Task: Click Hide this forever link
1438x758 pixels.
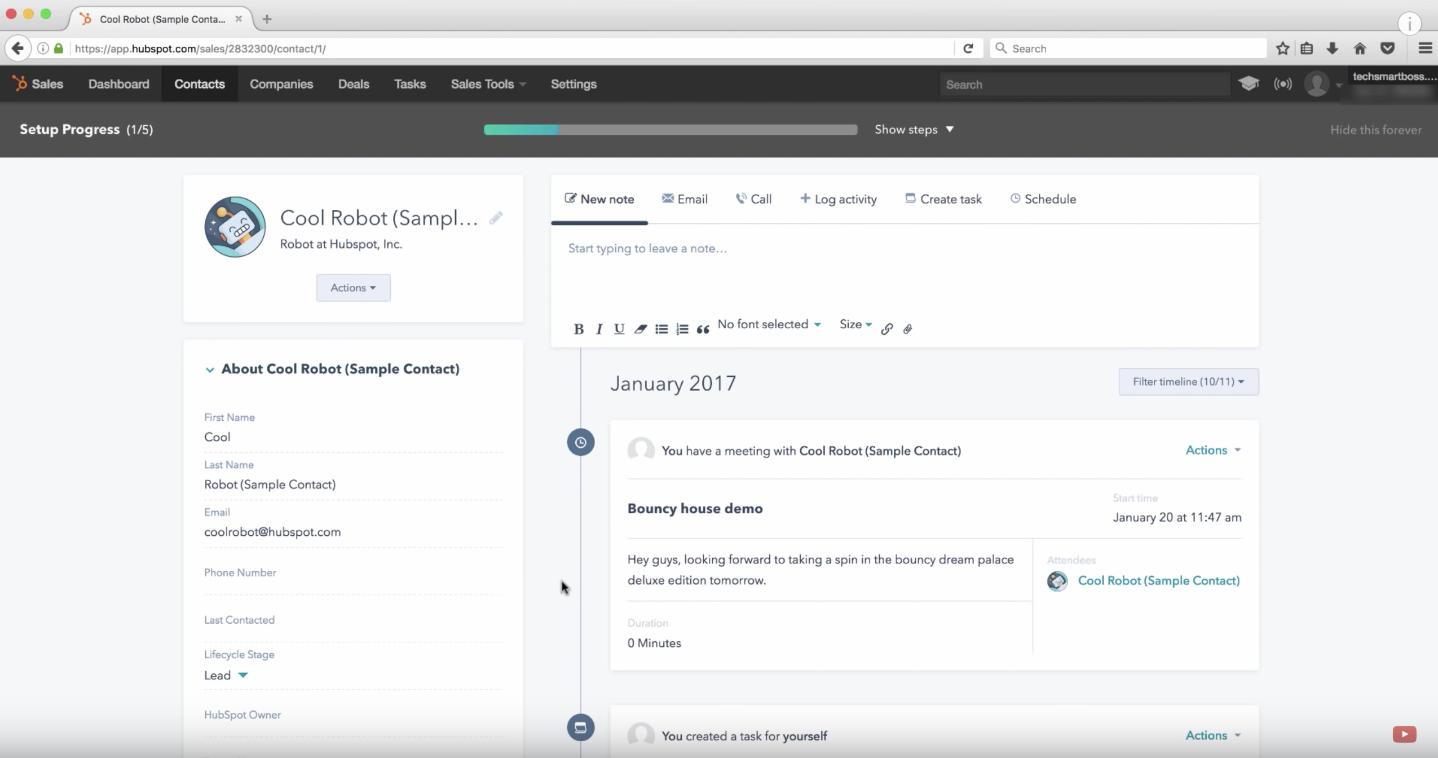Action: point(1376,130)
